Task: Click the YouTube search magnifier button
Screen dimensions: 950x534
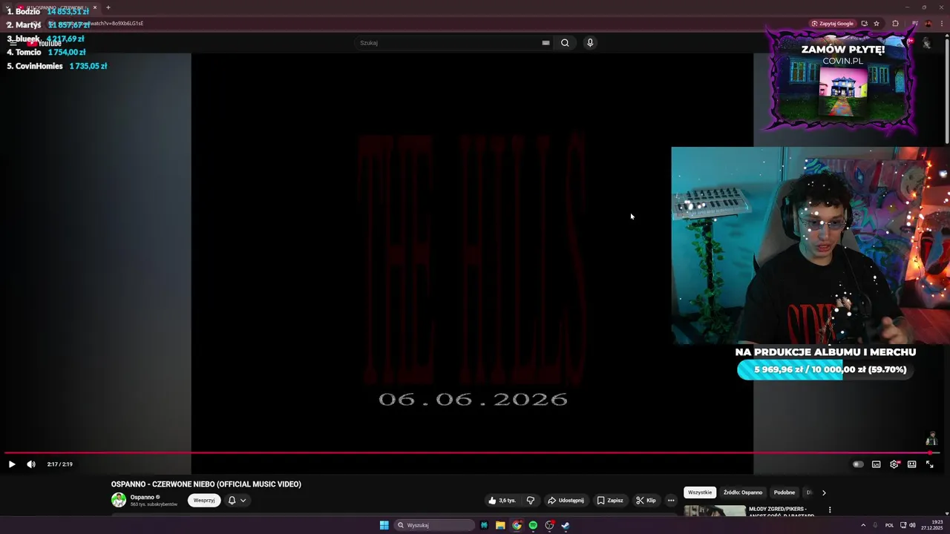Action: pos(565,43)
